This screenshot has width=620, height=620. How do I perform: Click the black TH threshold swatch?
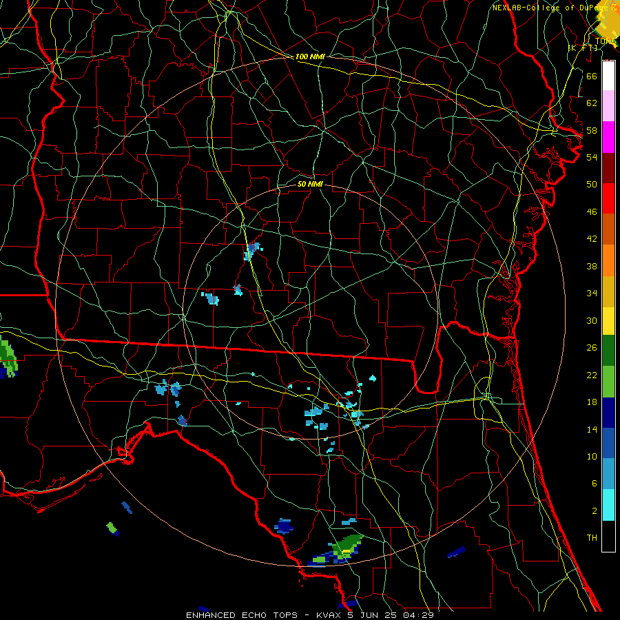coord(608,536)
